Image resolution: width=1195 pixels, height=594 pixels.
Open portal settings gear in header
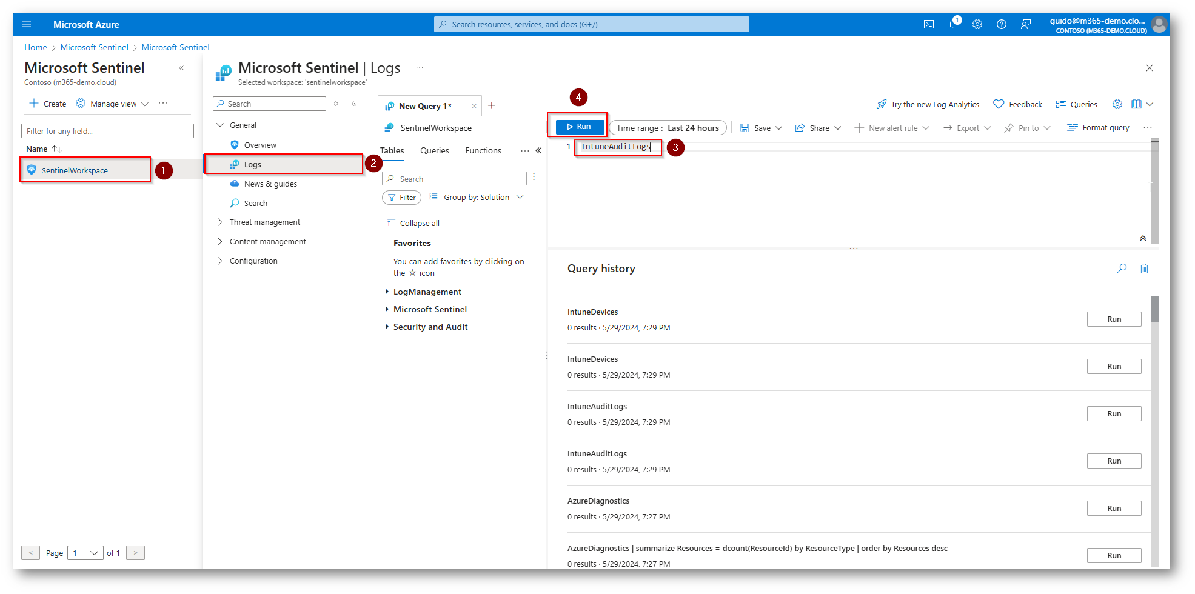click(x=977, y=24)
